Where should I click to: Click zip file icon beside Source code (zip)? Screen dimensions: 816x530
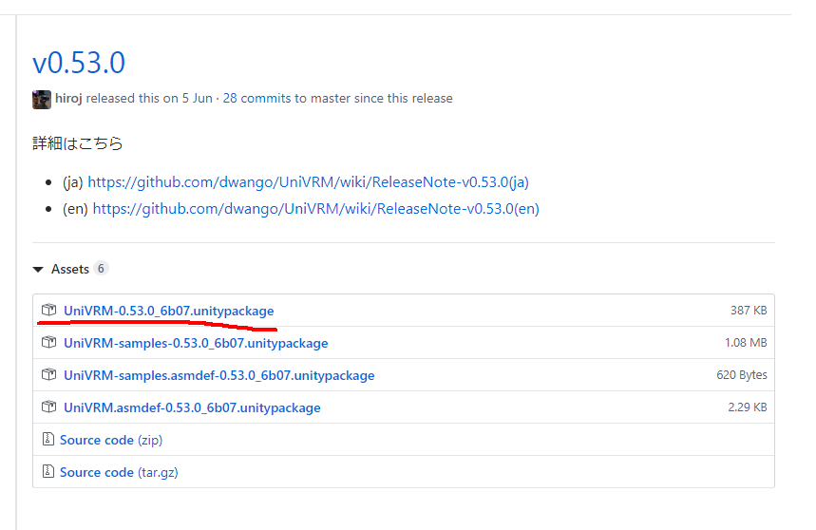coord(47,439)
